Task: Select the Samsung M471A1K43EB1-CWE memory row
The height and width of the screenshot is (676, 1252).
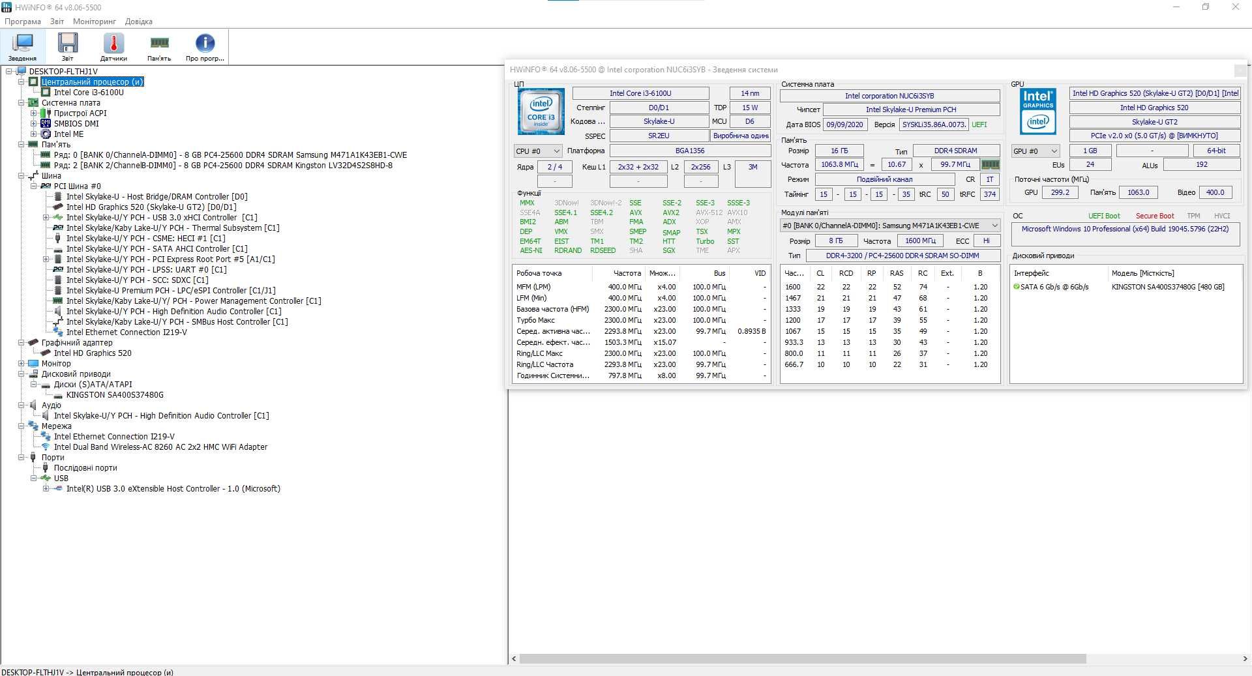Action: point(230,154)
